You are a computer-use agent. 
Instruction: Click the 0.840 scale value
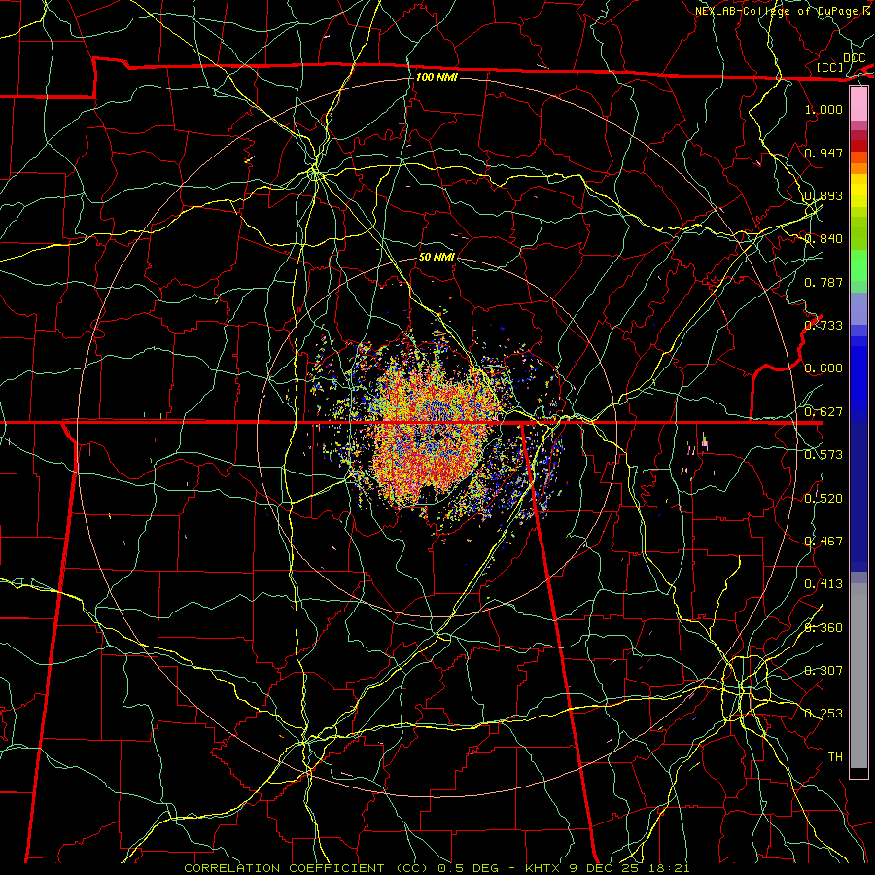[x=823, y=239]
